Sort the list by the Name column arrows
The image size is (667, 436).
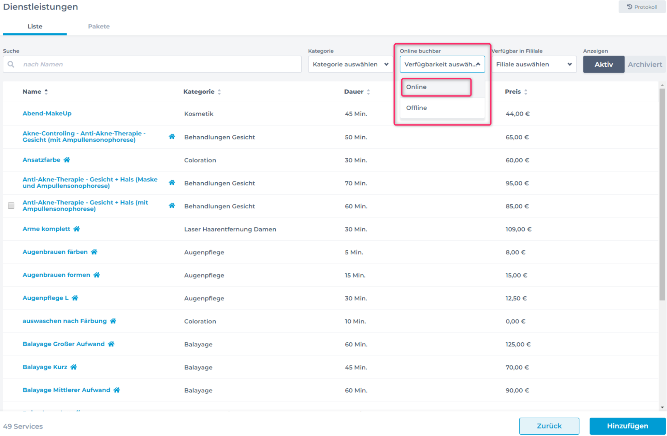click(46, 92)
